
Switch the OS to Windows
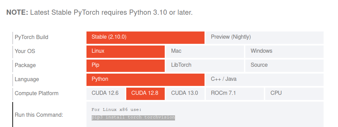284,52
